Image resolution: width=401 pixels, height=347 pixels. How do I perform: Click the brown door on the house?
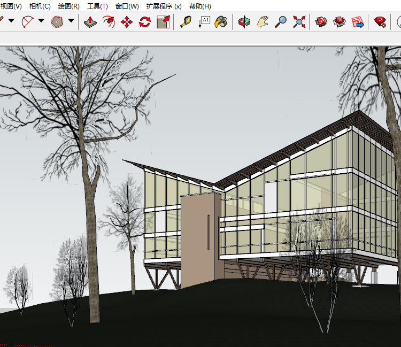coord(197,241)
